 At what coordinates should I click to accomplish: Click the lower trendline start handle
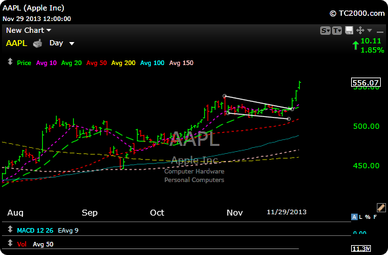pyautogui.click(x=228, y=113)
